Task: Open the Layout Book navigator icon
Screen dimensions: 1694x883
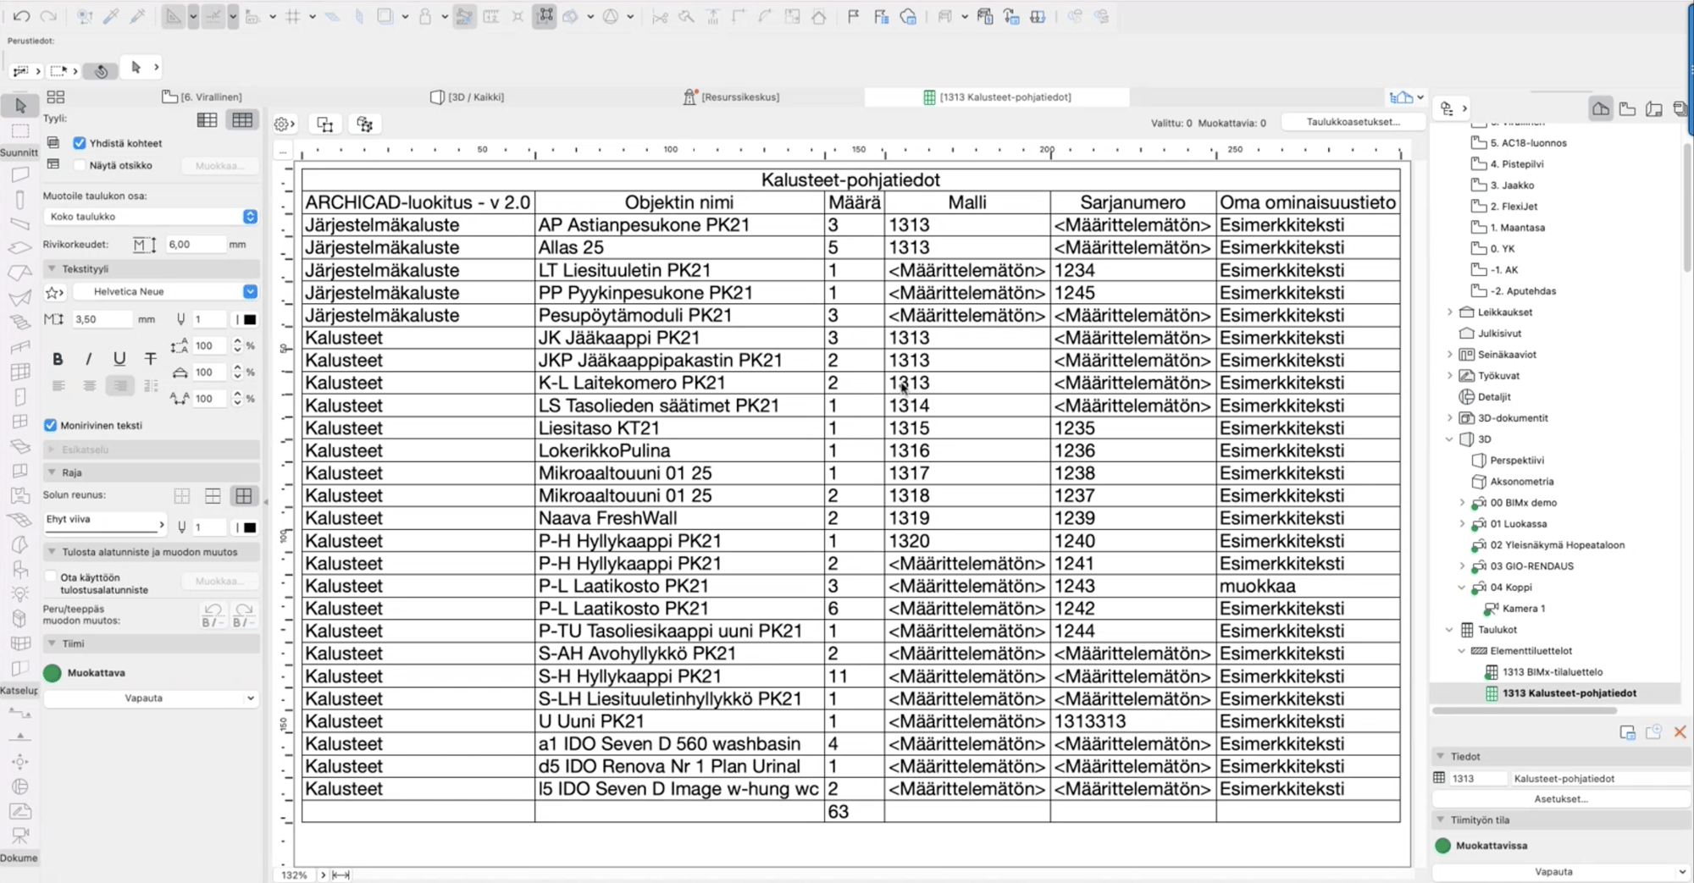Action: click(1654, 108)
